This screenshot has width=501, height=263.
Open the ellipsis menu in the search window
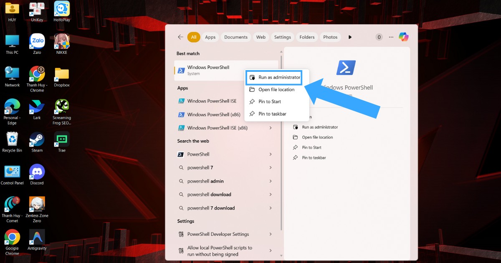[391, 37]
